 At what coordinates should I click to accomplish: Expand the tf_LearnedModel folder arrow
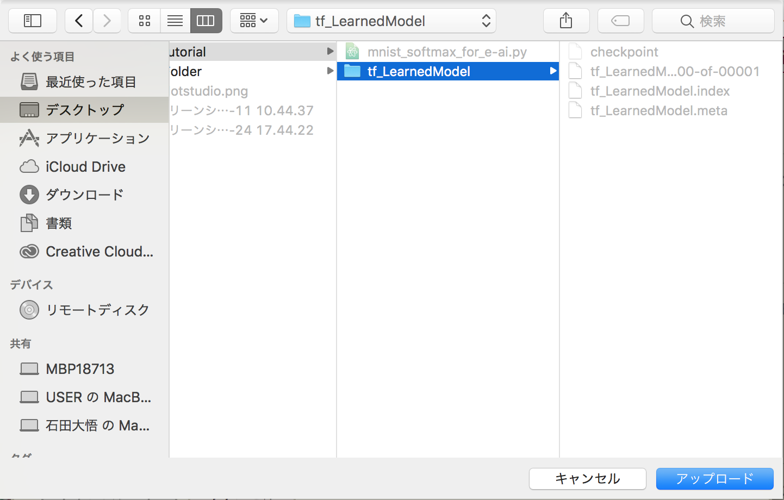[553, 71]
